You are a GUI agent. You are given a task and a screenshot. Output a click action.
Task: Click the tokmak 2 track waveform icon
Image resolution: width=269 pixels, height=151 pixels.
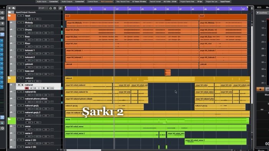[x=11, y=57]
